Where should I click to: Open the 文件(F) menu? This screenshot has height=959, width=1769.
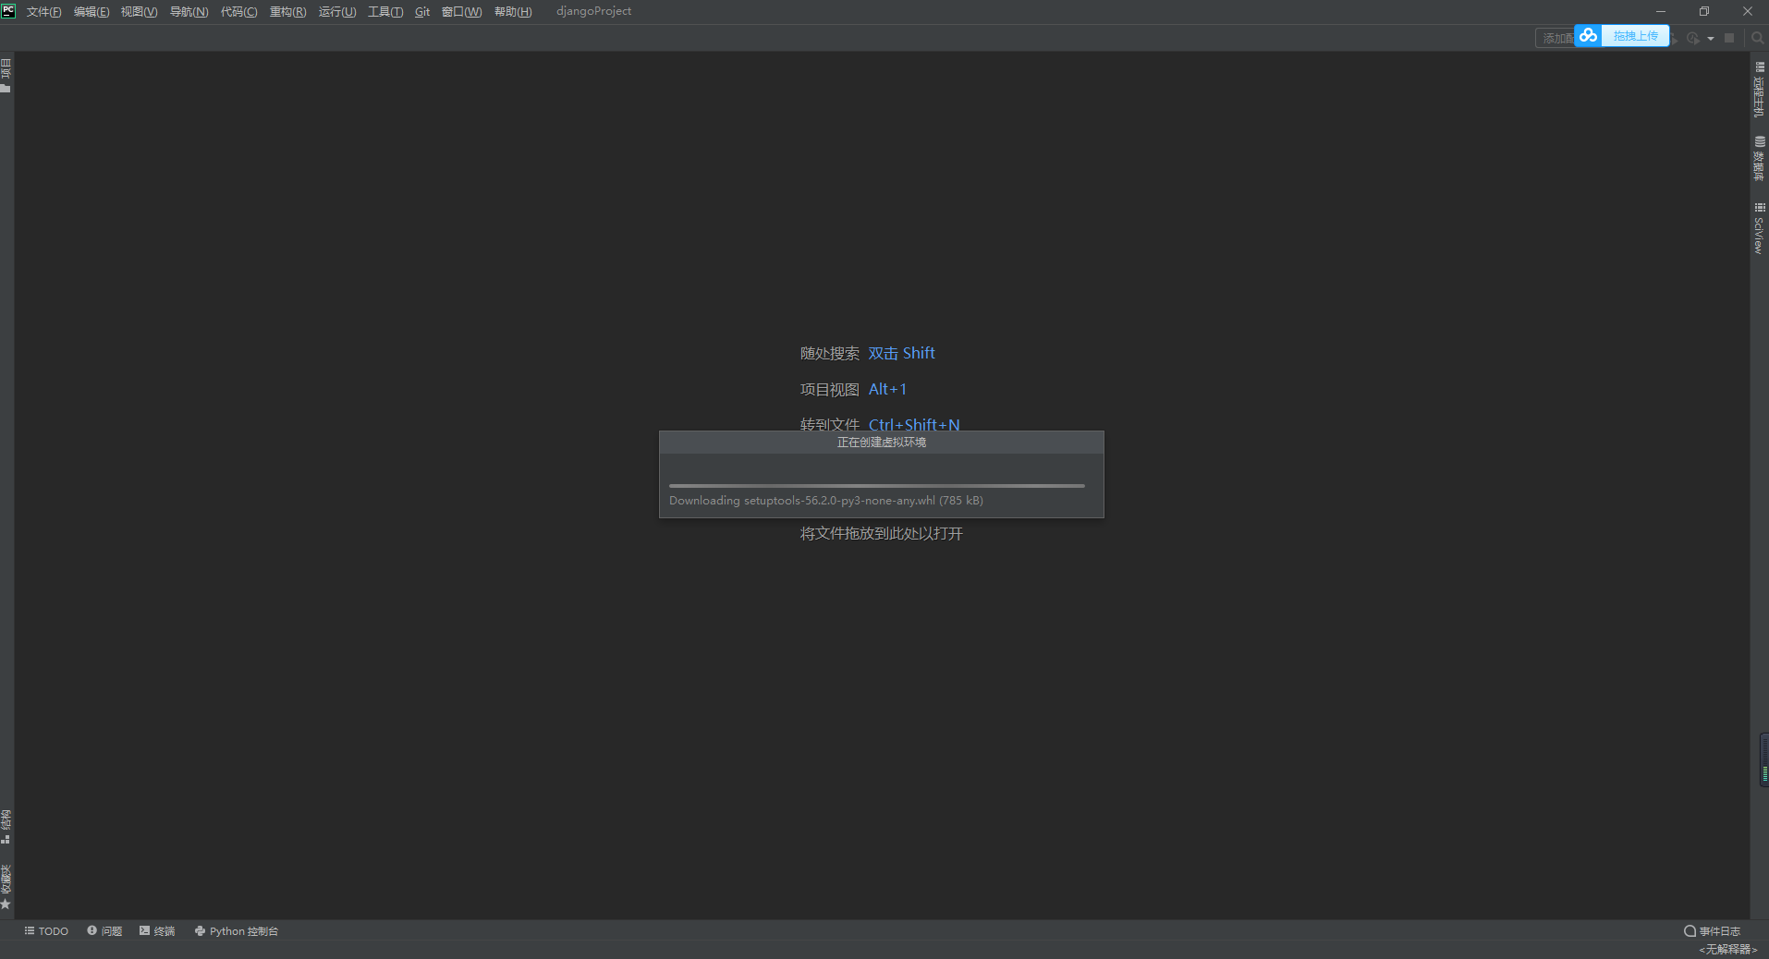point(43,12)
